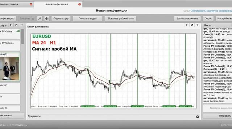Click Показать видео button
Viewport: 232px width, 130px height.
pos(87,18)
